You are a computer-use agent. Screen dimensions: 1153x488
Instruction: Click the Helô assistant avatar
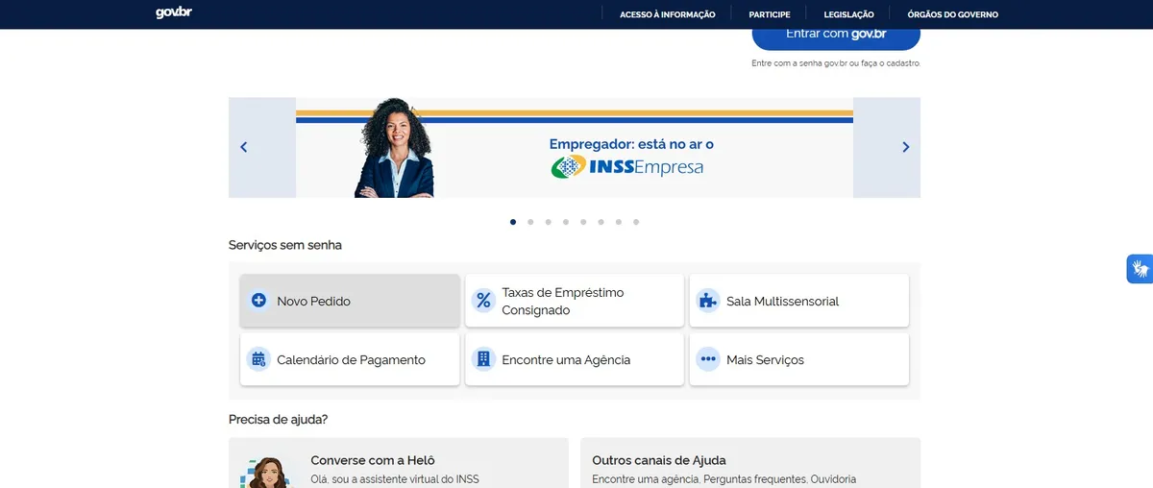(x=266, y=473)
